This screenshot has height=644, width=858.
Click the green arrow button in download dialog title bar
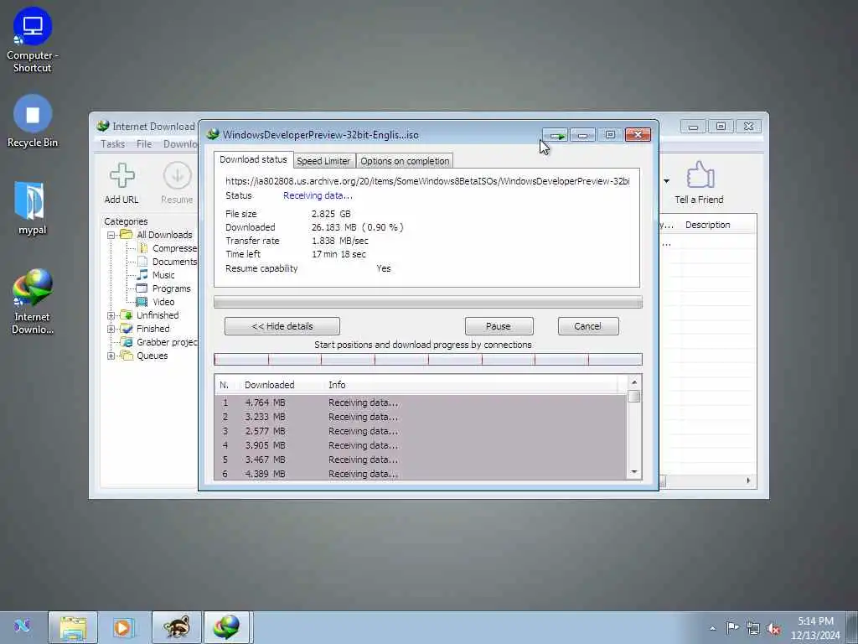tap(556, 135)
